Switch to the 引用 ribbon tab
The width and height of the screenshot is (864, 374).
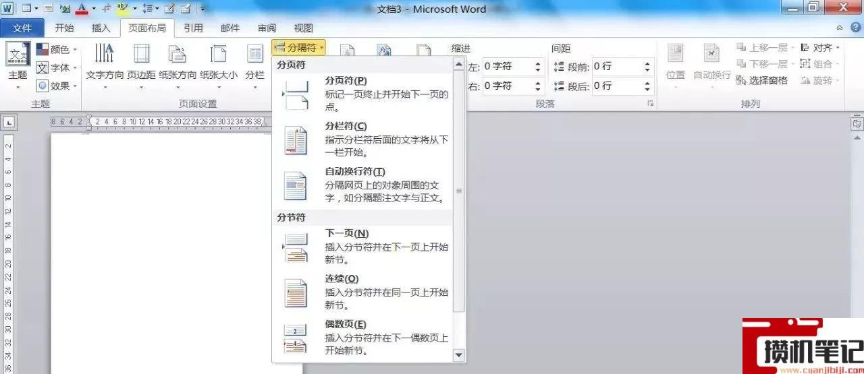pos(193,28)
